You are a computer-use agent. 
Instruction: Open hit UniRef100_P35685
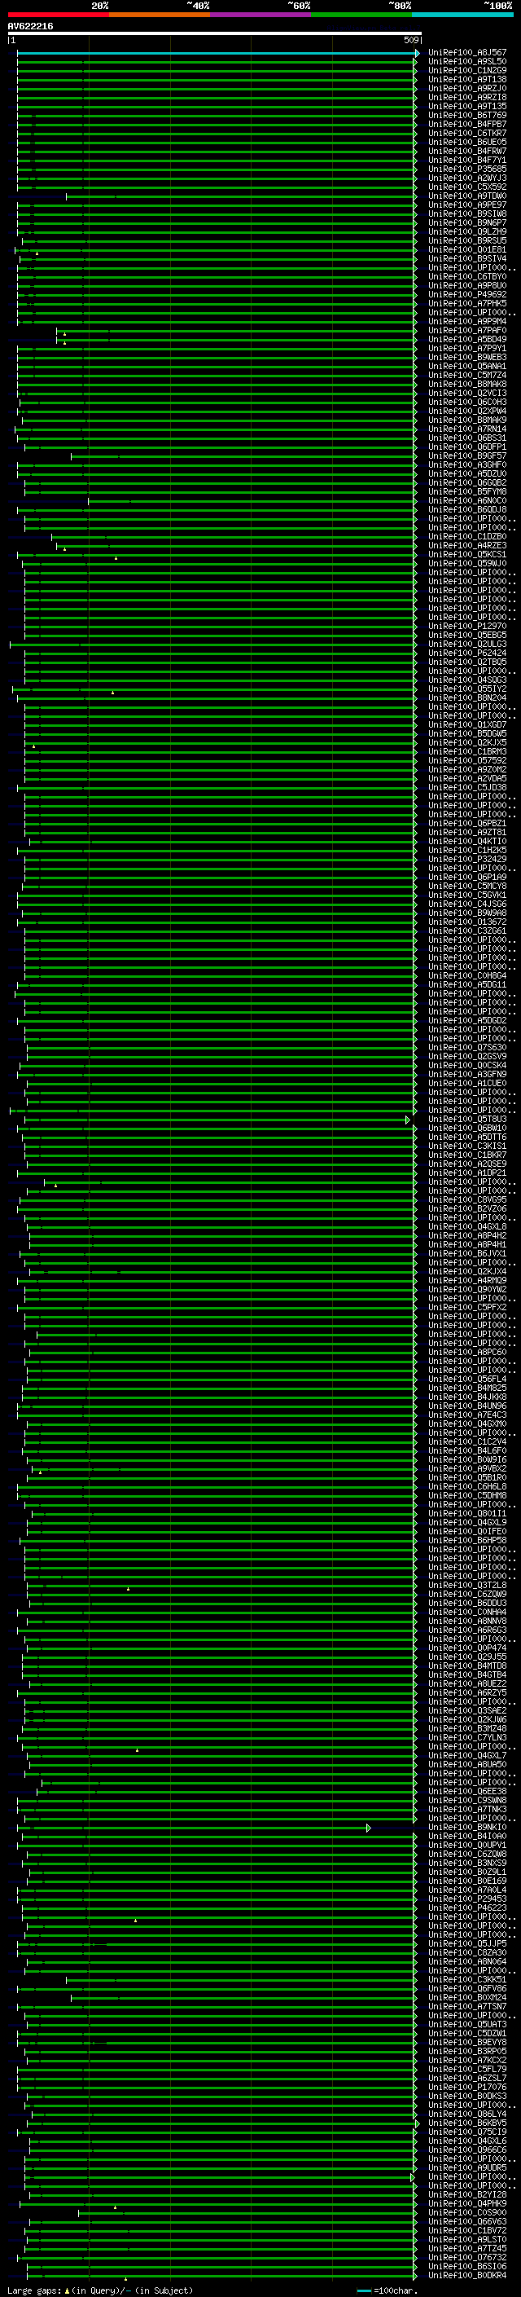tap(466, 169)
